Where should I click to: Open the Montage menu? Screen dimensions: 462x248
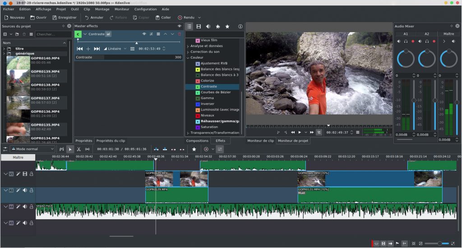click(102, 9)
